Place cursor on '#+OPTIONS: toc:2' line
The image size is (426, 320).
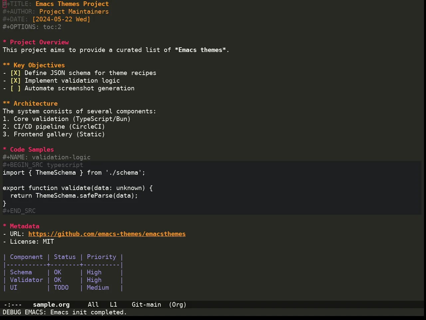pos(32,27)
